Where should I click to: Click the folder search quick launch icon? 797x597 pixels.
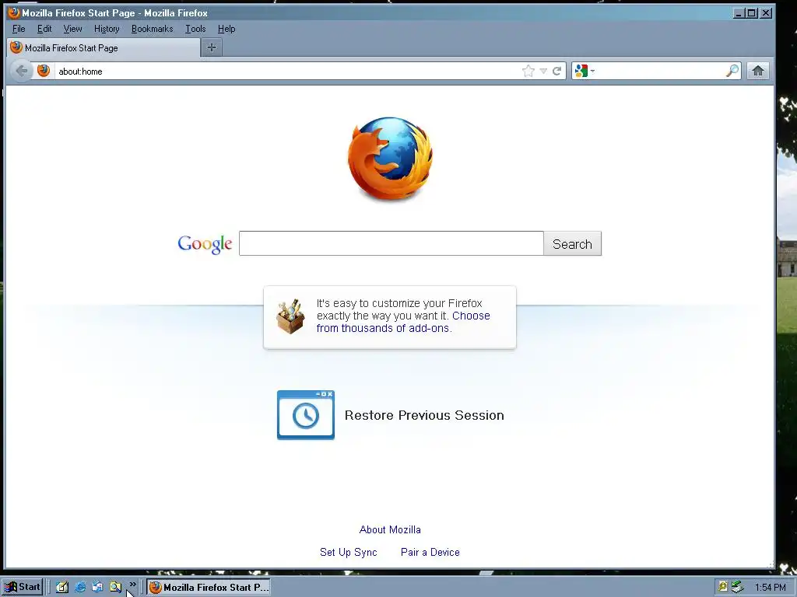coord(115,588)
